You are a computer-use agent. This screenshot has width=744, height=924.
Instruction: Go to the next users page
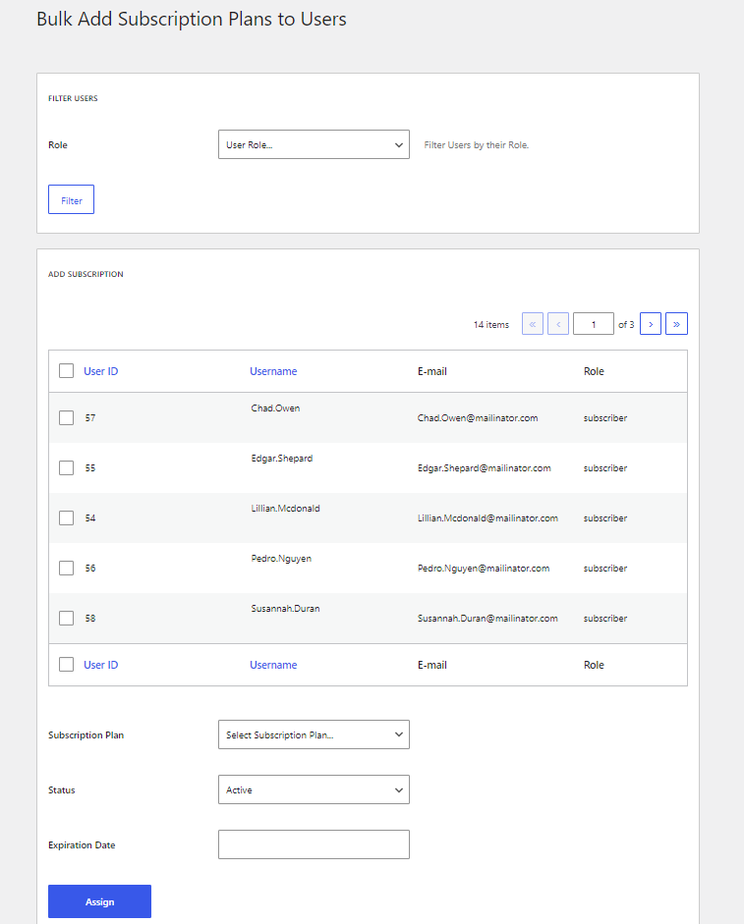click(651, 324)
